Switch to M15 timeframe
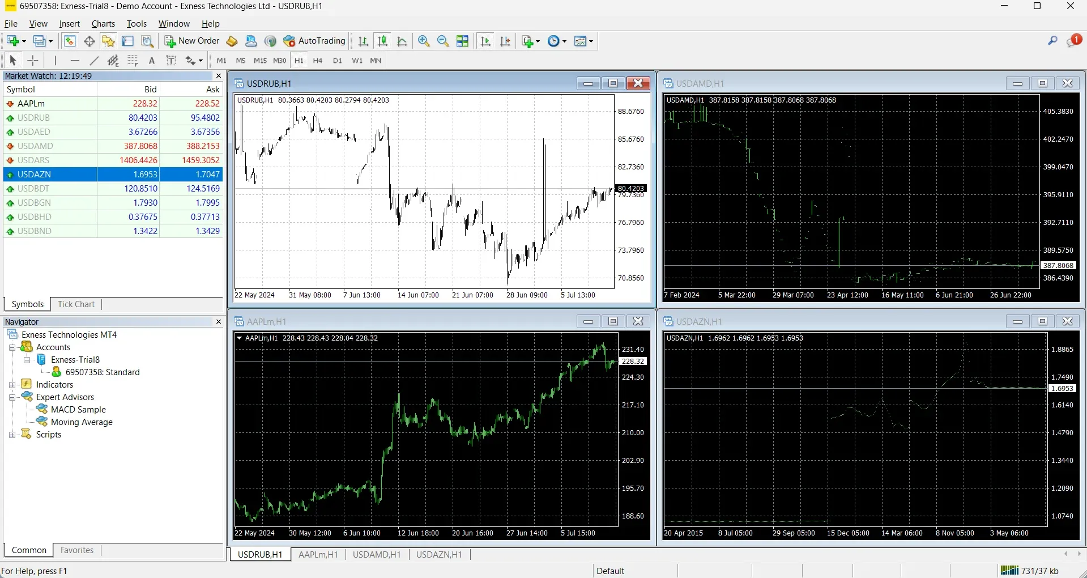The width and height of the screenshot is (1087, 578). tap(260, 61)
